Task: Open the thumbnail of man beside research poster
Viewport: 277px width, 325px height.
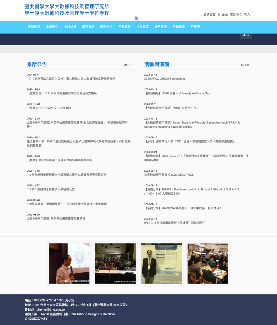Action: coord(161,263)
